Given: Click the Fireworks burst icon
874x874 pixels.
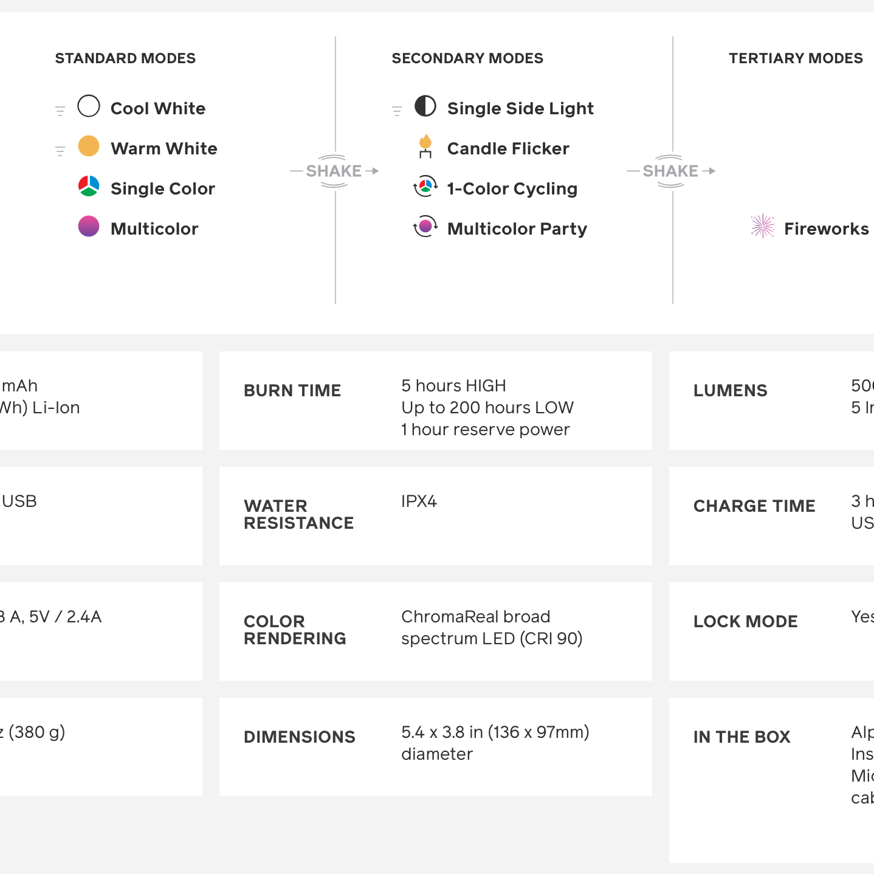Looking at the screenshot, I should (762, 227).
